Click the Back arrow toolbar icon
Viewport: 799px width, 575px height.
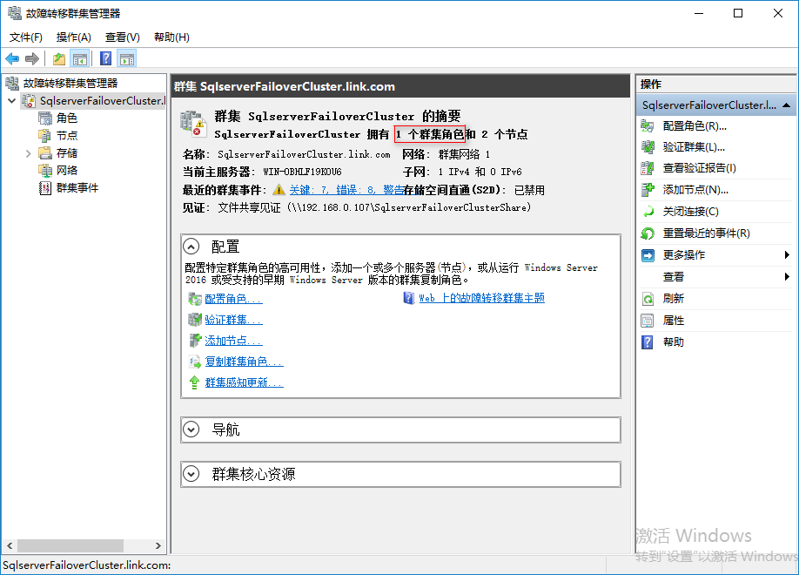[x=12, y=59]
